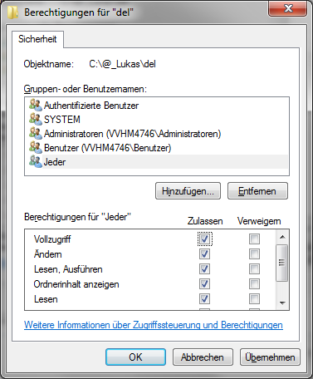
Task: Apply changes with Übernehmen button
Action: (x=270, y=357)
